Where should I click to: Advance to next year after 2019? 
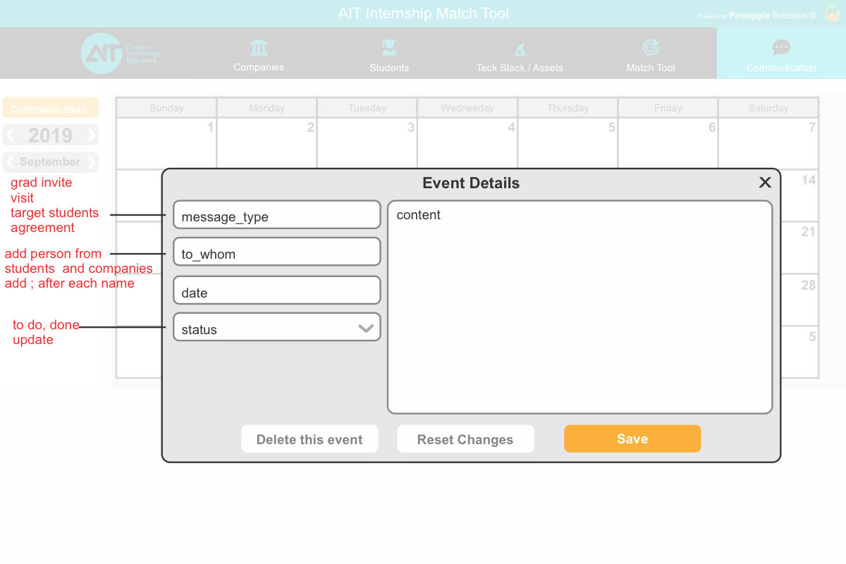click(91, 135)
